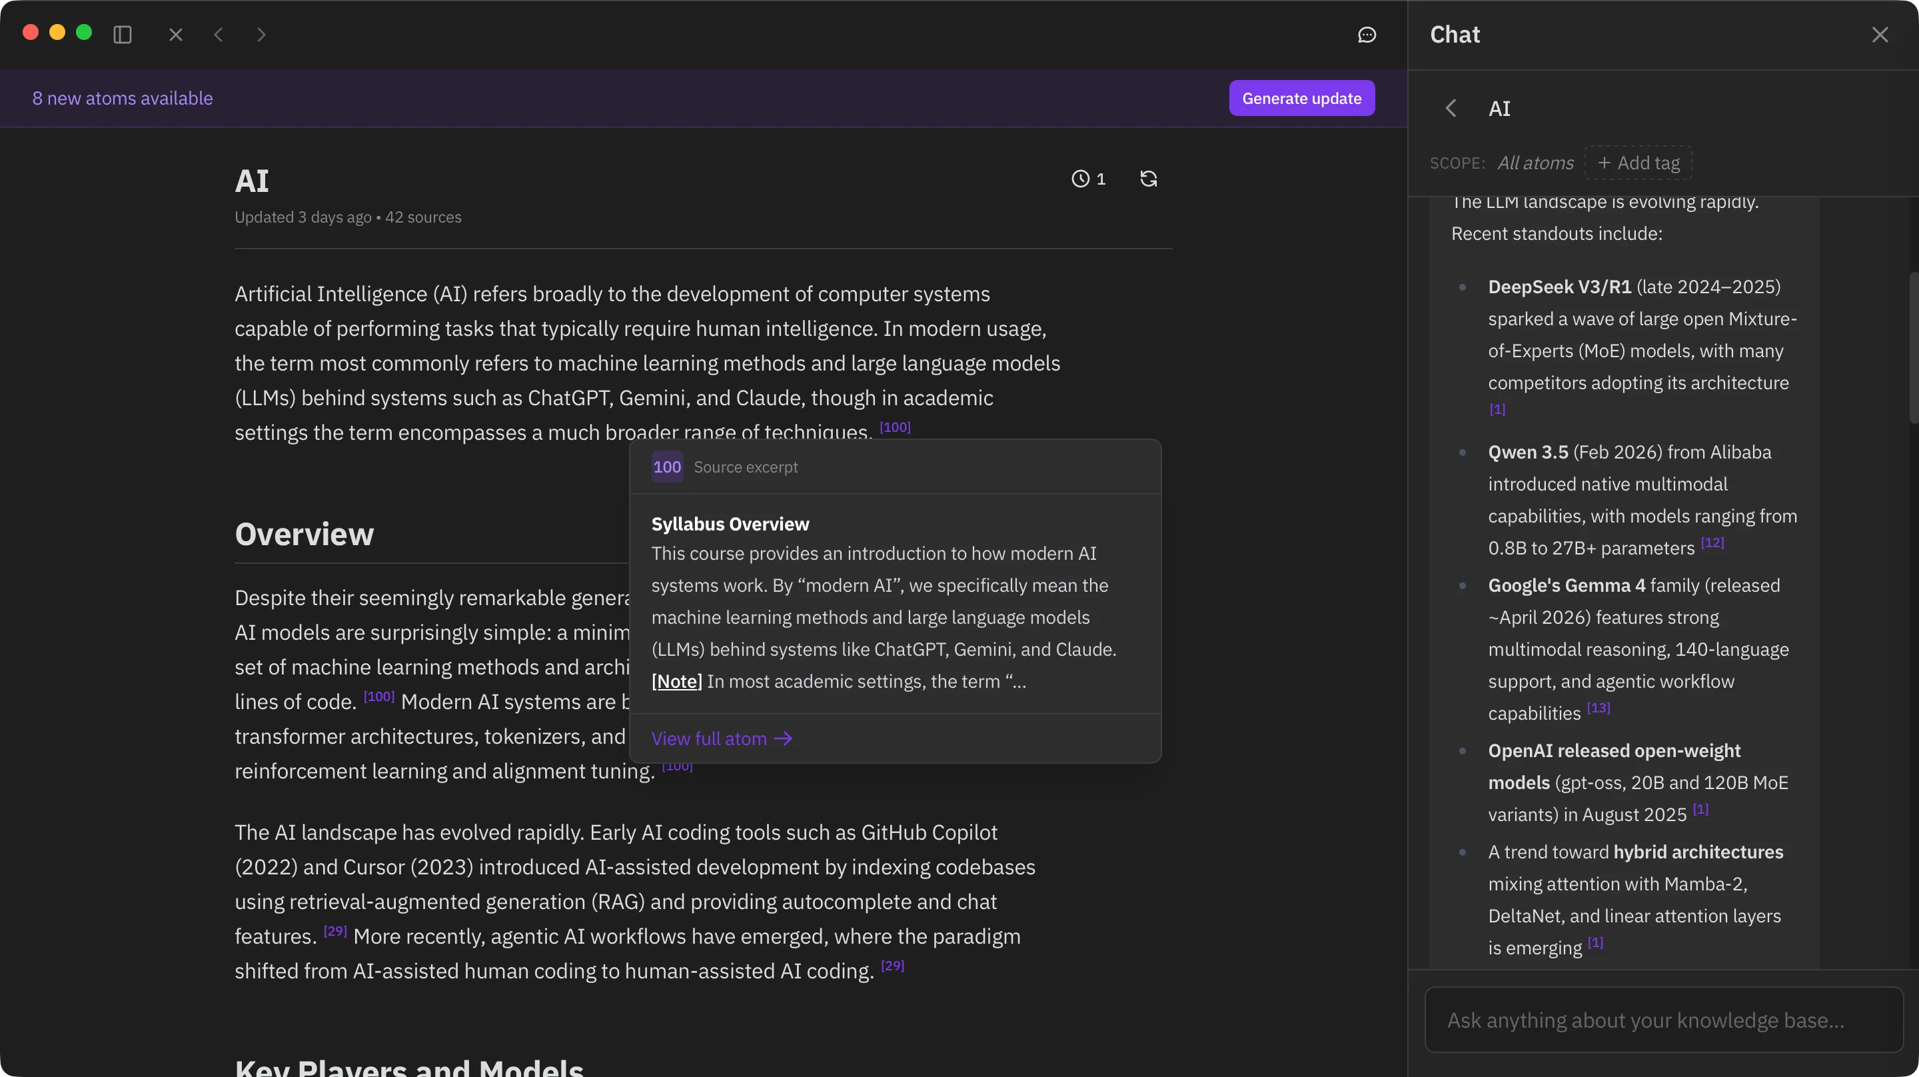This screenshot has height=1077, width=1919.
Task: Open the chat bubble icon in the toolbar
Action: click(1367, 35)
